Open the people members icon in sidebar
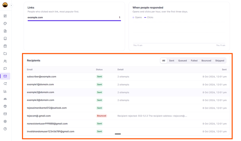The width and height of the screenshot is (241, 141). click(x=5, y=61)
